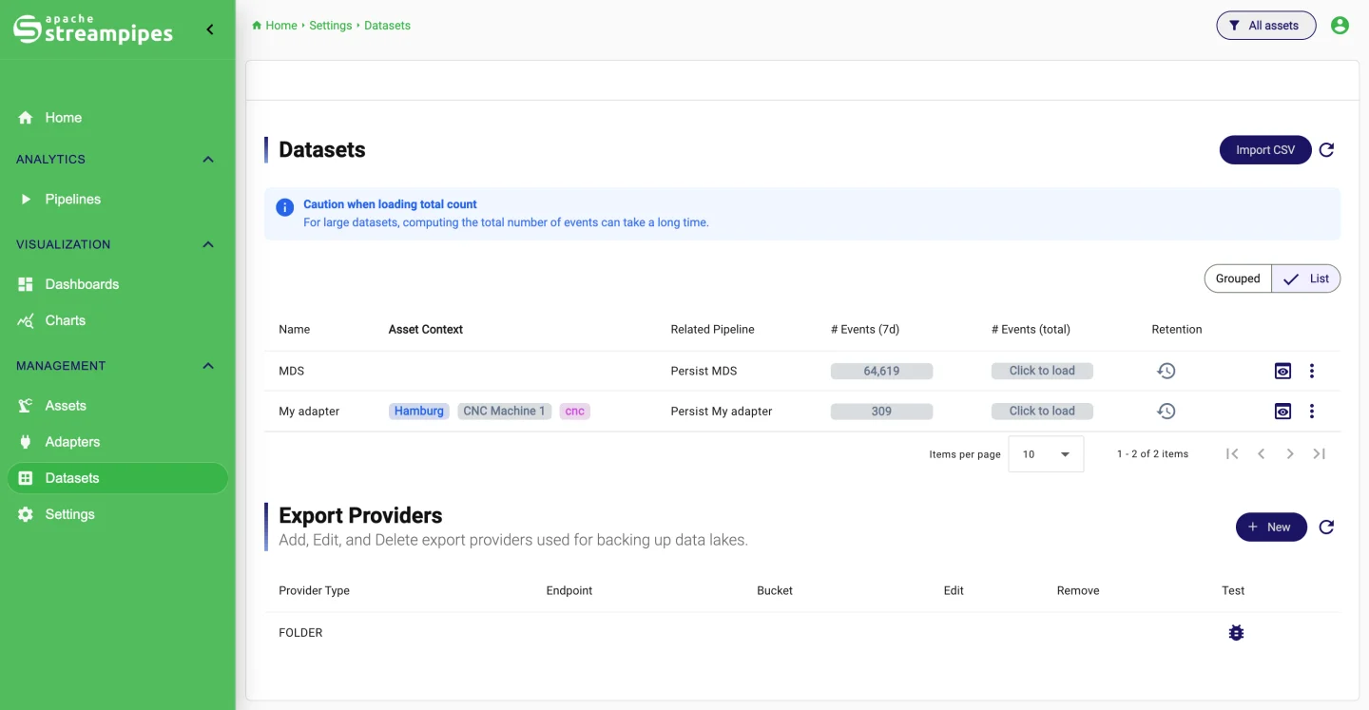The height and width of the screenshot is (710, 1369).
Task: Open Home in the sidebar
Action: tap(118, 118)
